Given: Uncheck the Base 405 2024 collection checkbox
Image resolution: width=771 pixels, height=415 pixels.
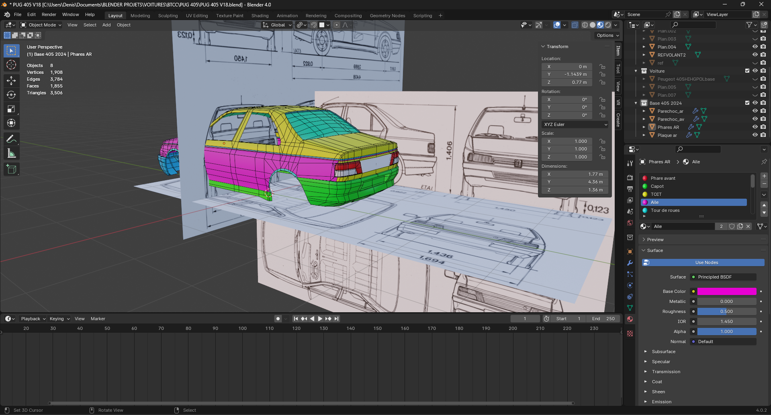Looking at the screenshot, I should (x=747, y=103).
